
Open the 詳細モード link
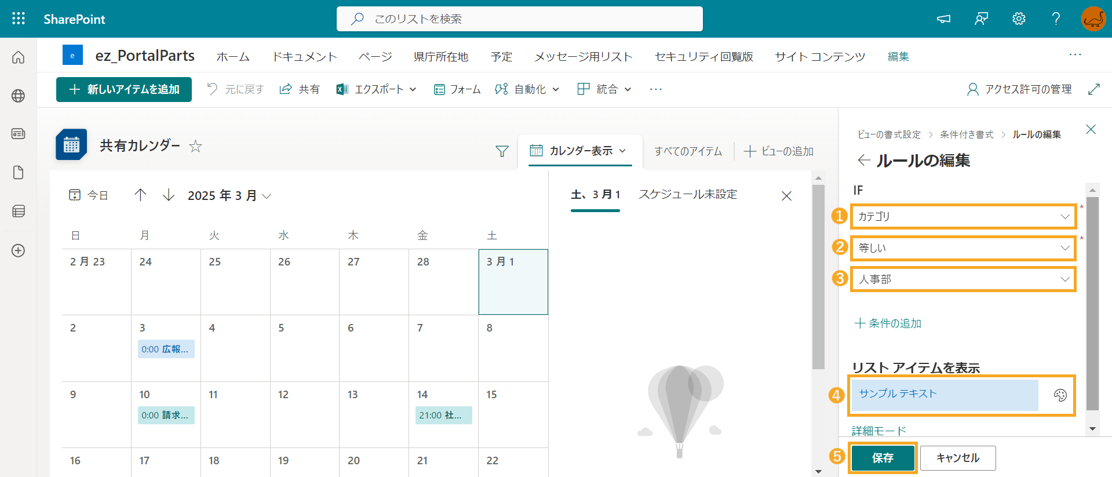pyautogui.click(x=879, y=431)
